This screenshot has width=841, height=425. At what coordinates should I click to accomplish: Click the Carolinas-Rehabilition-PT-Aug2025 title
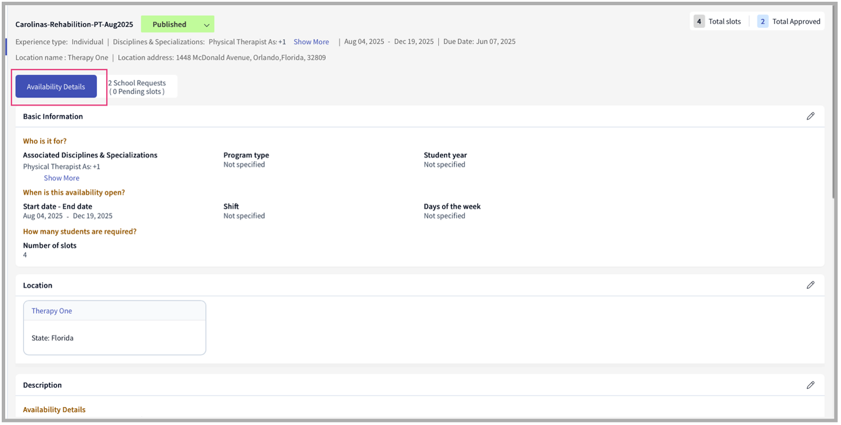(74, 24)
